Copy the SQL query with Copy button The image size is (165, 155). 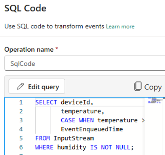(148, 87)
